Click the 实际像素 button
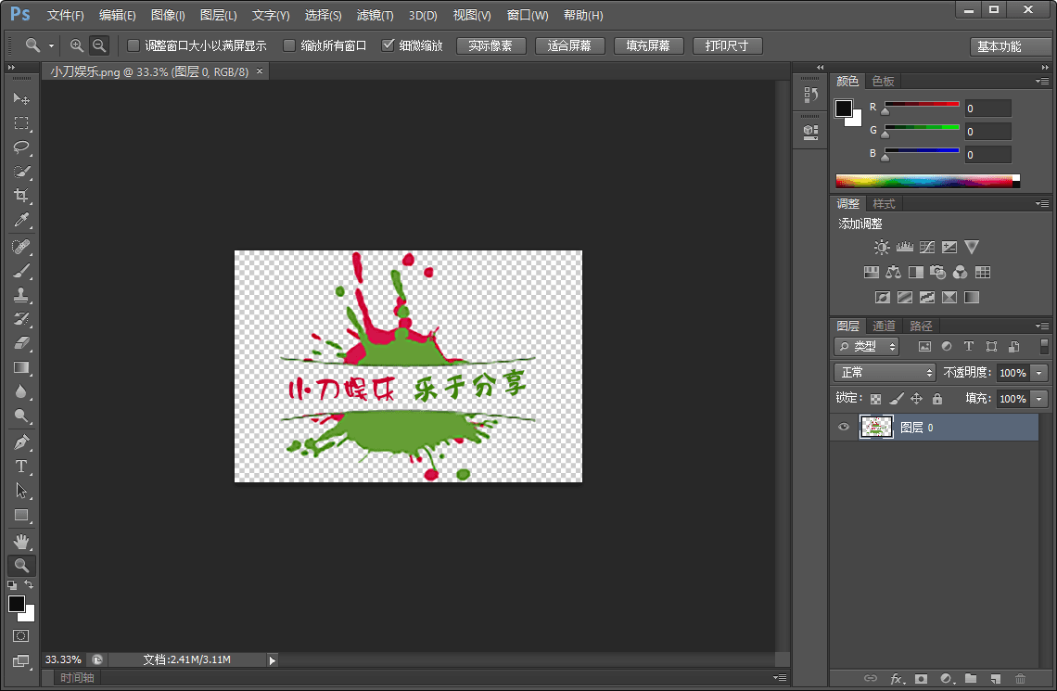Screen dimensions: 1057x691 coord(490,45)
